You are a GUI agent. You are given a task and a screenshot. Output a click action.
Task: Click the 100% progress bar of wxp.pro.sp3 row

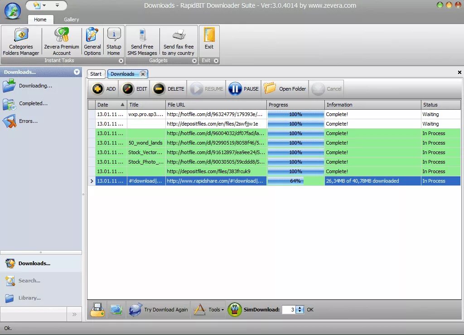coord(295,115)
